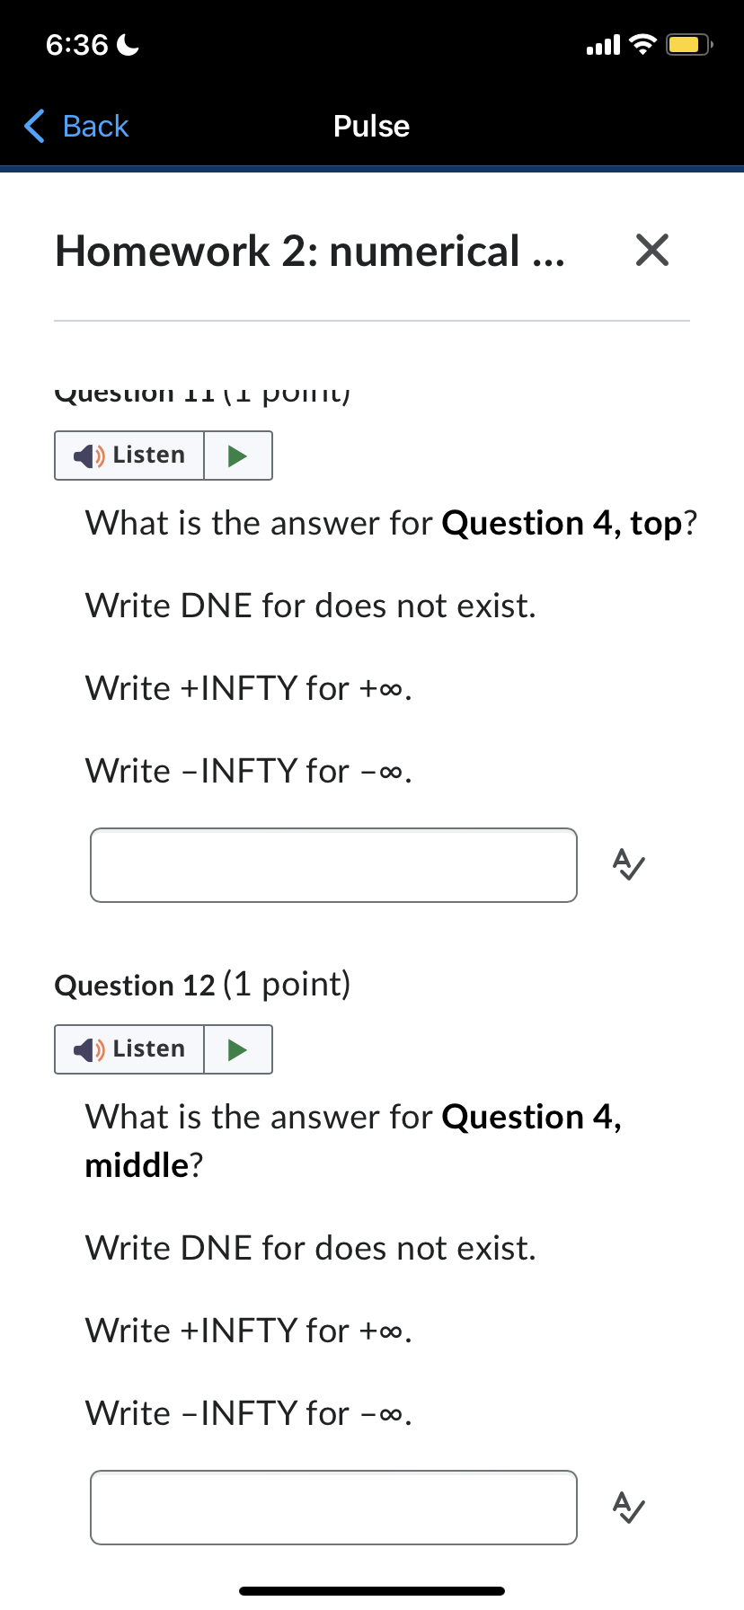
Task: Select the green play arrow for Question 12 audio
Action: (x=238, y=1048)
